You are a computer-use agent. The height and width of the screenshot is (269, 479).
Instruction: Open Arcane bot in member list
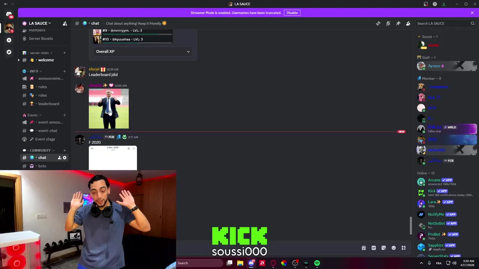(447, 182)
